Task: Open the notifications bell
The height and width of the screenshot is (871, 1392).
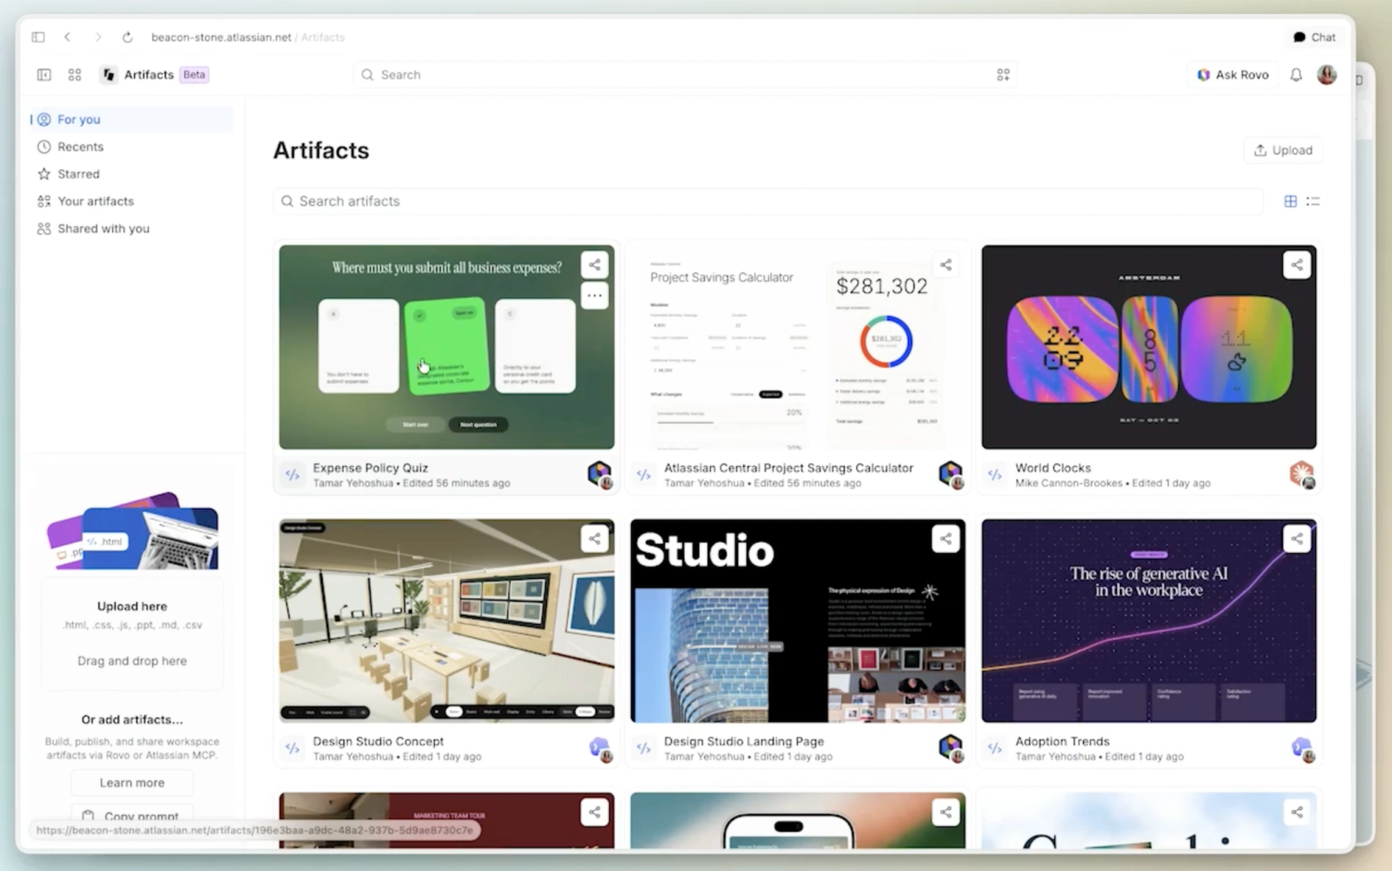Action: click(1296, 75)
